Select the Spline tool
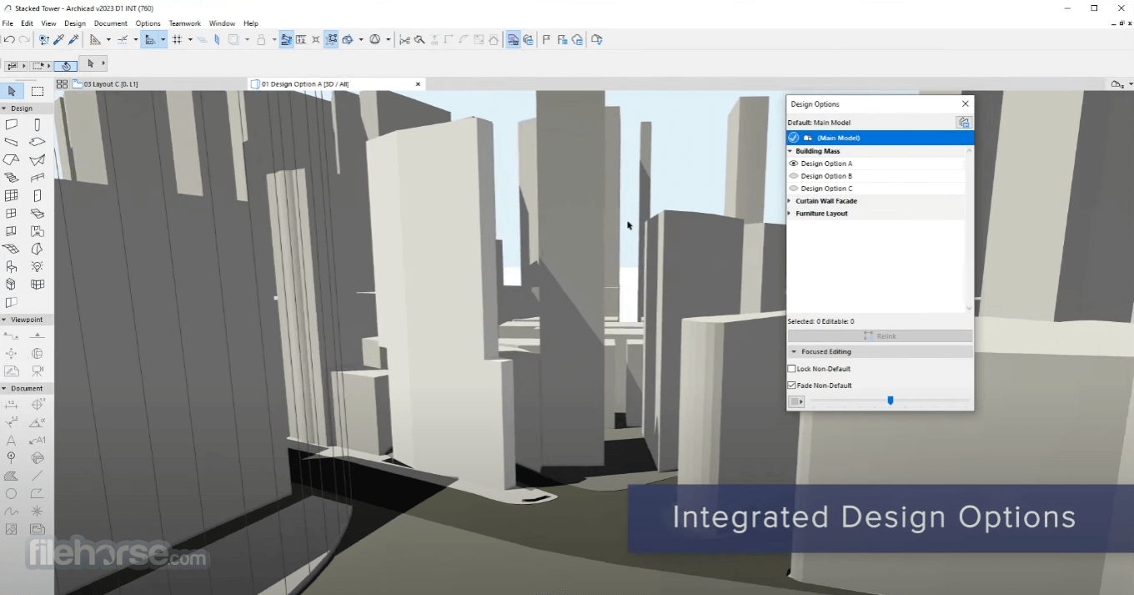The width and height of the screenshot is (1134, 595). [x=12, y=511]
